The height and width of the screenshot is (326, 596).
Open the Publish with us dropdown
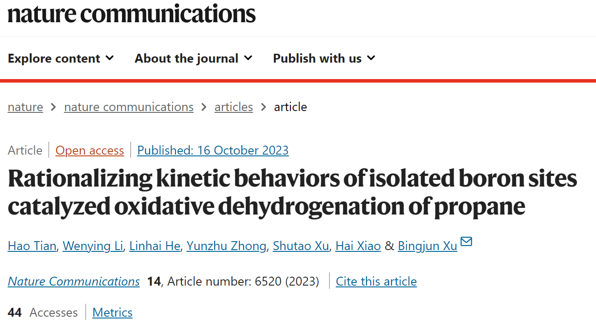tap(324, 58)
